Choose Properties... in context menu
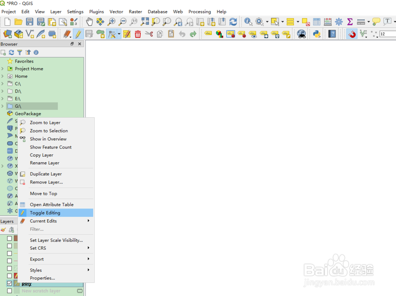 point(56,278)
